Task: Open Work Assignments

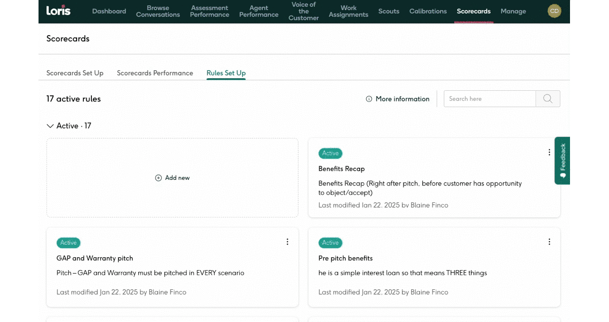Action: 349,11
